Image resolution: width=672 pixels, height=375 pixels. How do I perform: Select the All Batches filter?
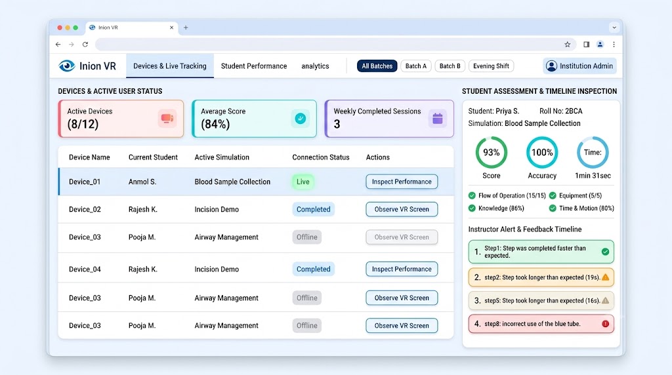377,66
